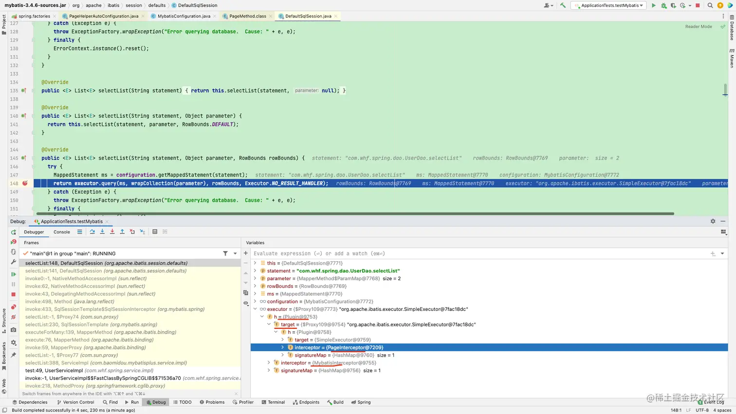
Task: Click Force Step Into icon
Action: pyautogui.click(x=112, y=232)
